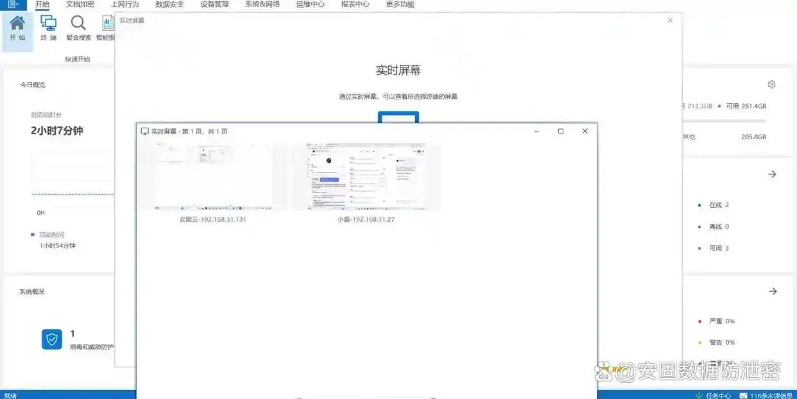Viewport: 797px width, 399px height.
Task: Click the 在线 2 terminal status entry
Action: click(x=714, y=205)
